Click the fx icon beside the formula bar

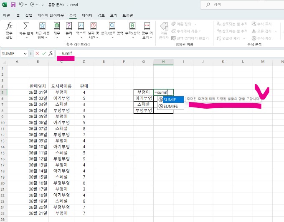pyautogui.click(x=51, y=53)
